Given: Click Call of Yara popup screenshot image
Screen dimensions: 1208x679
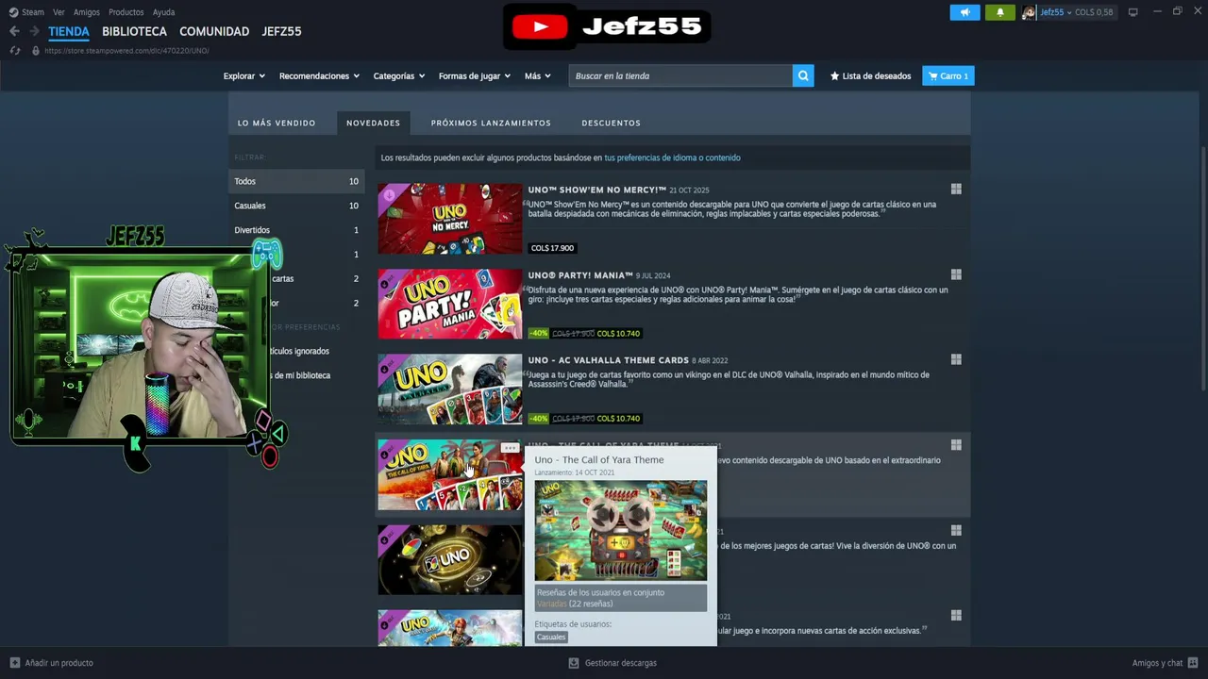Looking at the screenshot, I should pos(620,530).
